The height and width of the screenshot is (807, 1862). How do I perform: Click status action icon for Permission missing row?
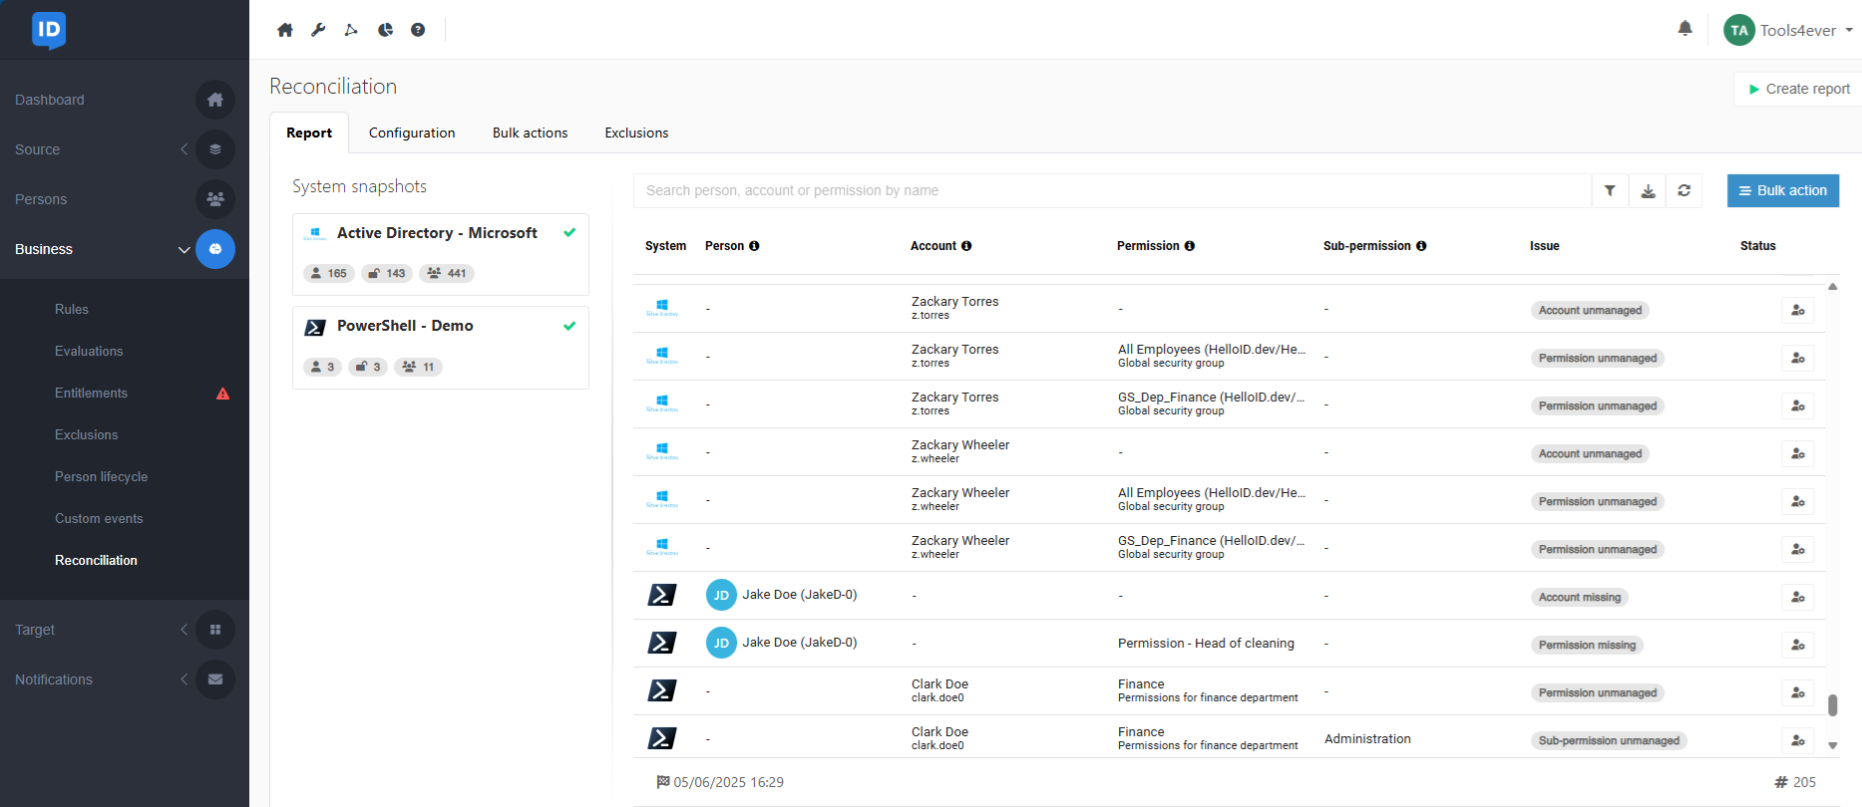point(1797,645)
